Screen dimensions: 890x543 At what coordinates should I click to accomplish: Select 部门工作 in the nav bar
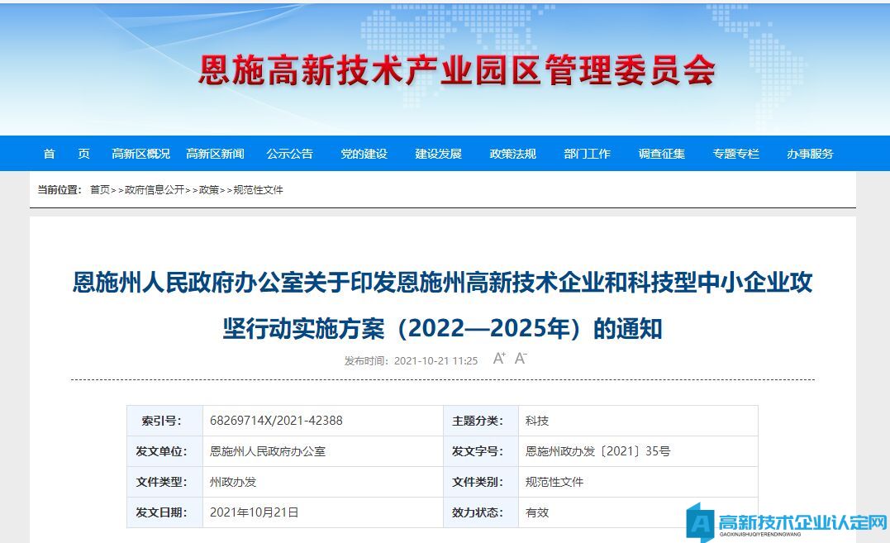[x=587, y=154]
